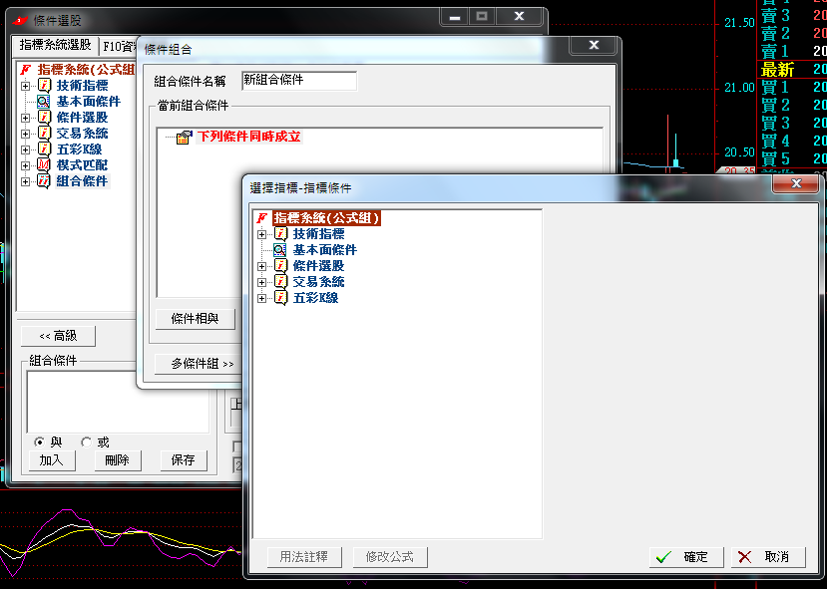Click the 組合條件名稱 text field
This screenshot has width=827, height=589.
[298, 80]
